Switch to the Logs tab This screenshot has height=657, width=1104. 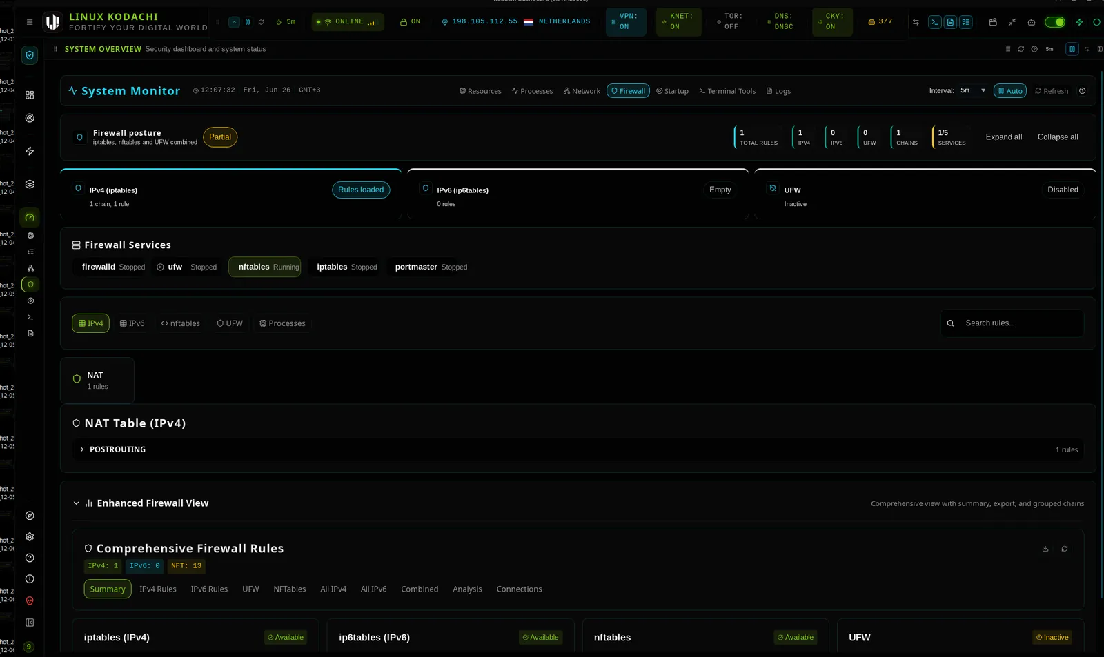click(778, 91)
